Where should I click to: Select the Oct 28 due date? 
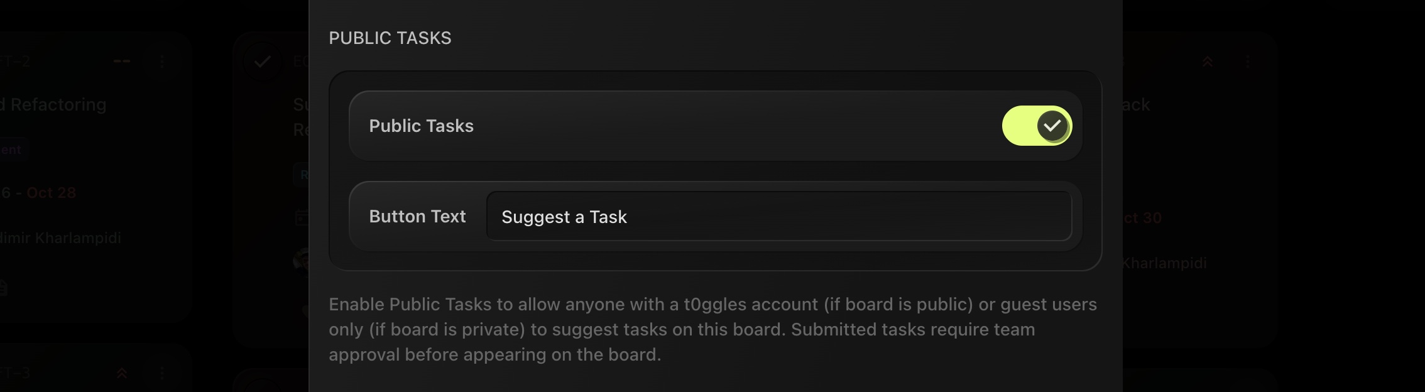pyautogui.click(x=51, y=192)
